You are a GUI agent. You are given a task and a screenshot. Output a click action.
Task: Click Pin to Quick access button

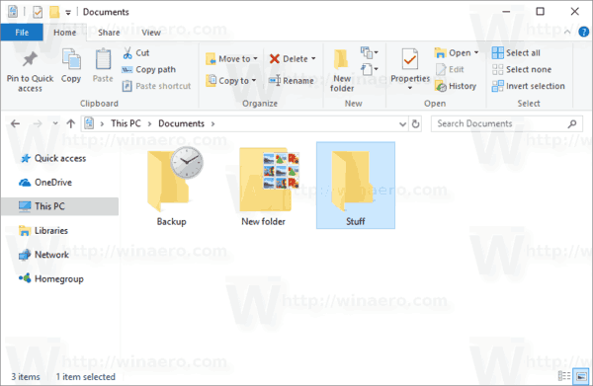30,71
